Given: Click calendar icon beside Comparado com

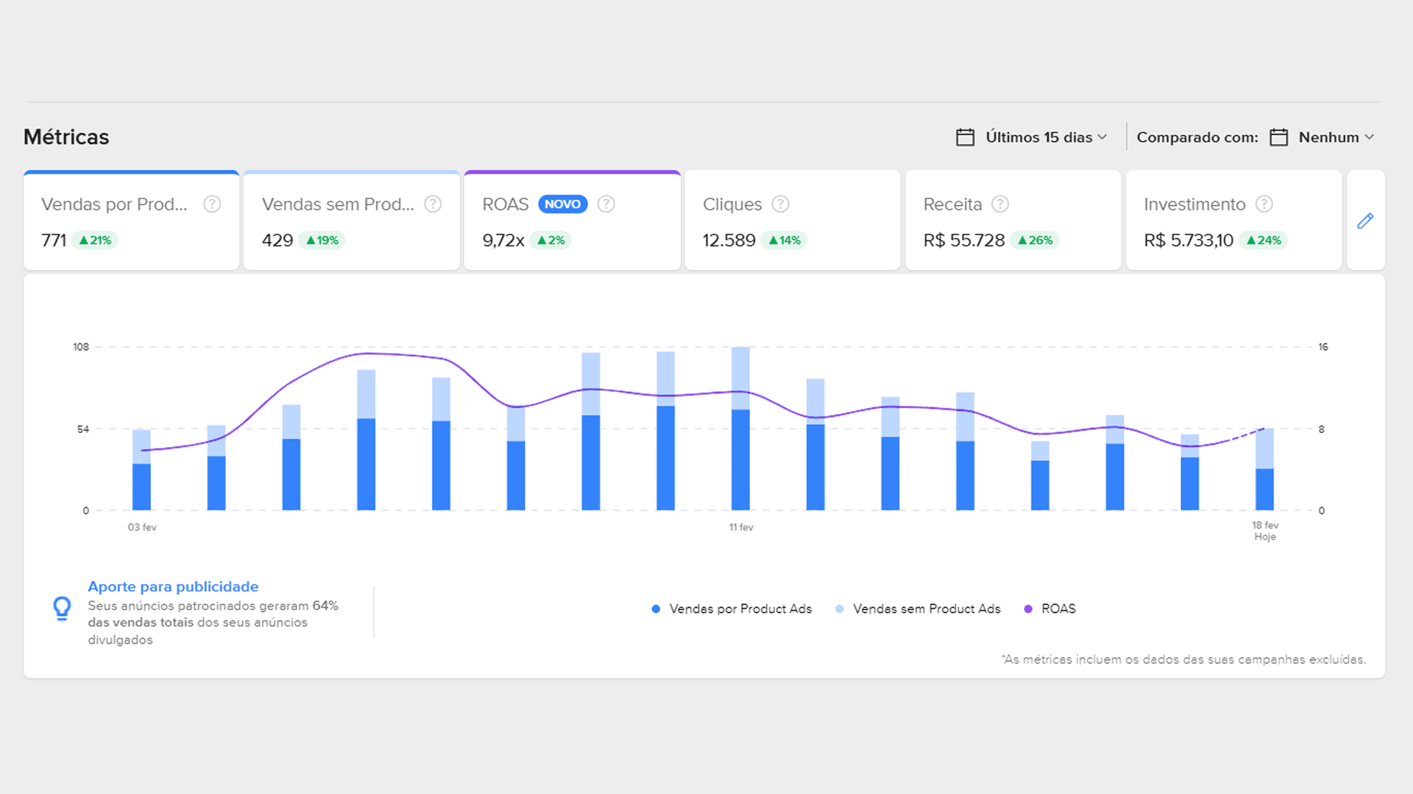Looking at the screenshot, I should click(x=1278, y=137).
